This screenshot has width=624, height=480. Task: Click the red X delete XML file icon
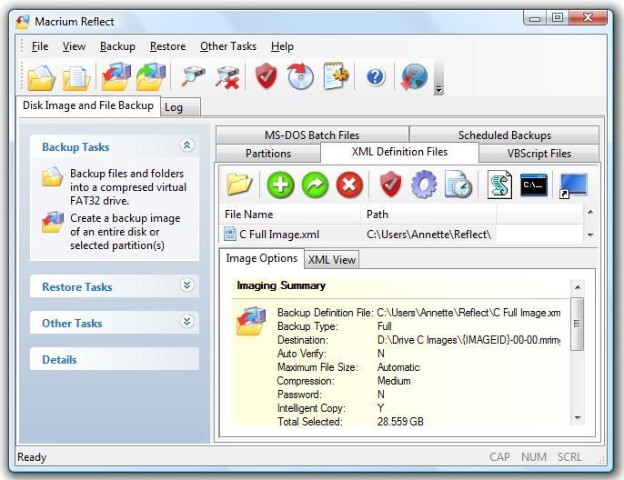point(349,185)
